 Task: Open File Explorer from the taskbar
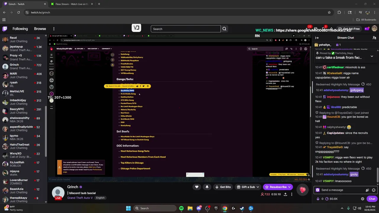(190, 208)
